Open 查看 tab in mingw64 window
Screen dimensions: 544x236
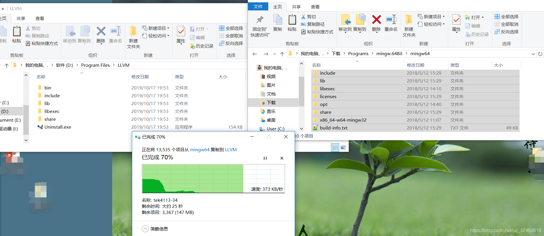point(315,7)
